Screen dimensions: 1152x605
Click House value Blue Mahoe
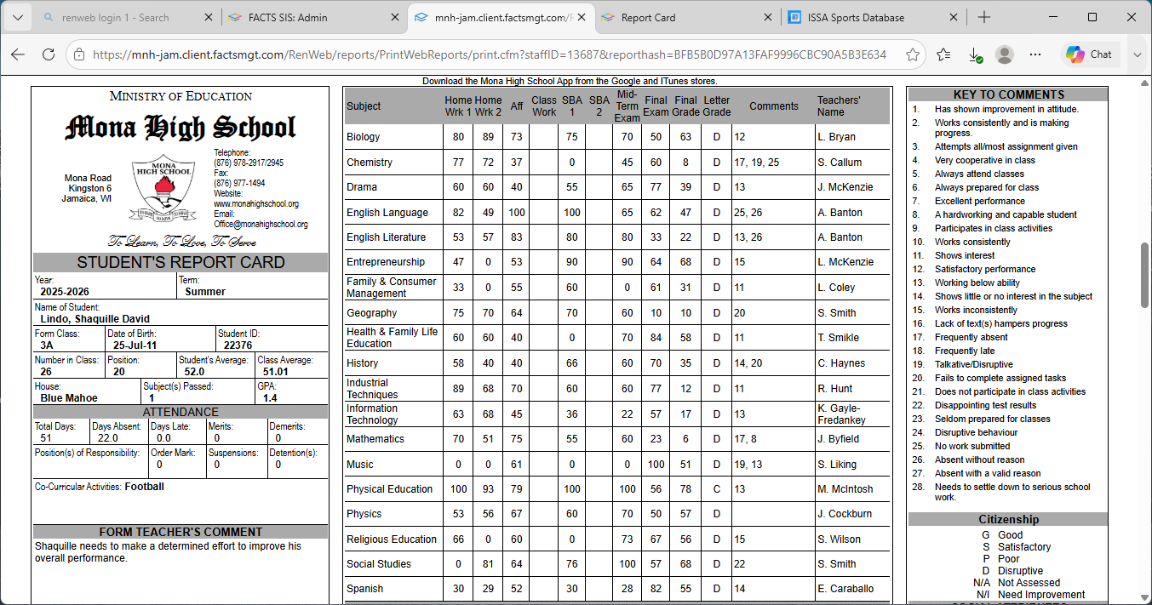[69, 398]
